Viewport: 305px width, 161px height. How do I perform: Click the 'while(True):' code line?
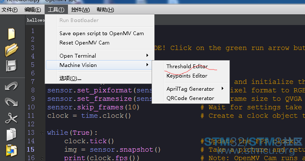point(72,133)
